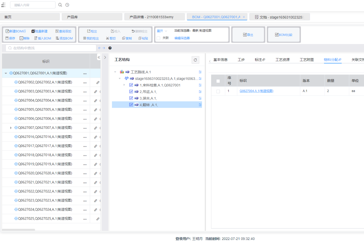Refresh the 工艺结构 panel
Viewport: 364px width, 243px height.
(195, 60)
